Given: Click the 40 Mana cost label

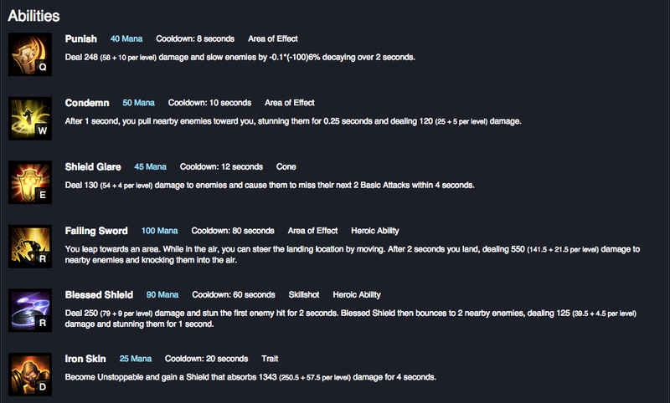Looking at the screenshot, I should (x=126, y=38).
